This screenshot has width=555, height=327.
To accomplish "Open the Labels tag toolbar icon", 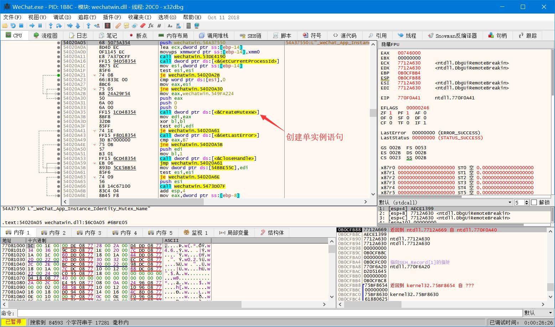I will click(x=134, y=26).
